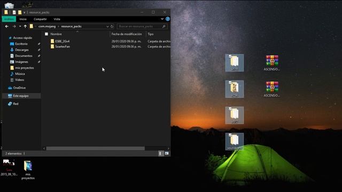Open address bar history dropdown
The width and height of the screenshot is (342, 192).
[x=107, y=26]
